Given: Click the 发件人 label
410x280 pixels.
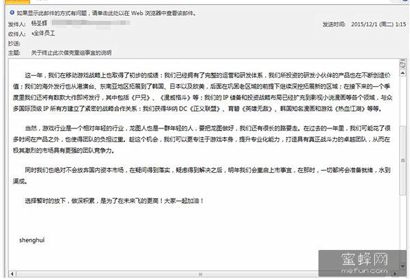Looking at the screenshot, I should [x=16, y=25].
